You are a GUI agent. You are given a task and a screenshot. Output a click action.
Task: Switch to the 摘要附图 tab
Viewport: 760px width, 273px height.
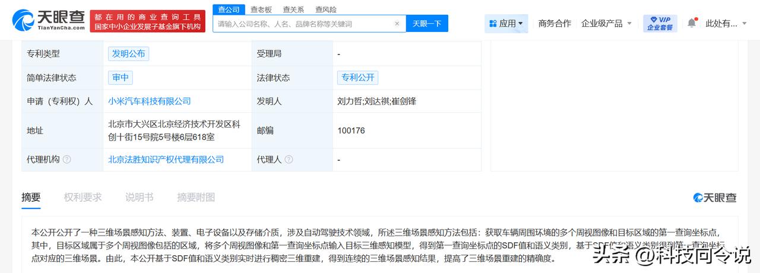(196, 198)
